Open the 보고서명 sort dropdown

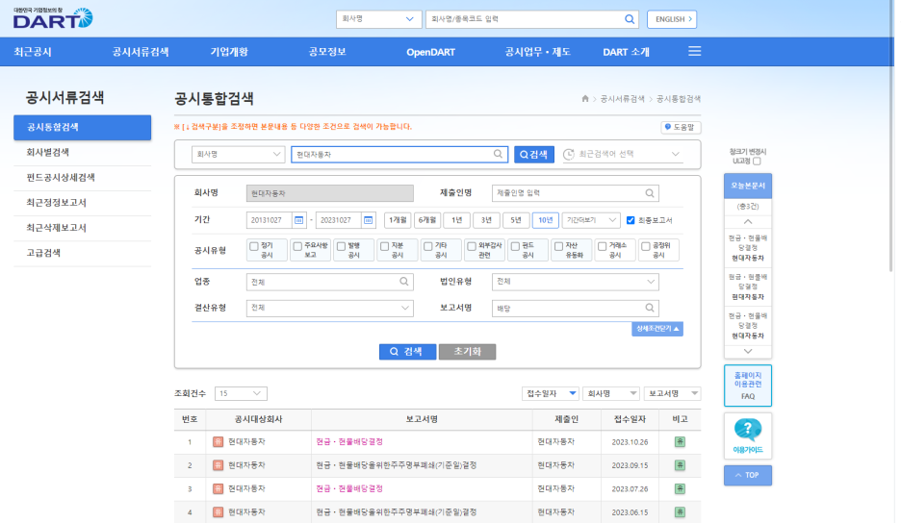[x=672, y=394]
